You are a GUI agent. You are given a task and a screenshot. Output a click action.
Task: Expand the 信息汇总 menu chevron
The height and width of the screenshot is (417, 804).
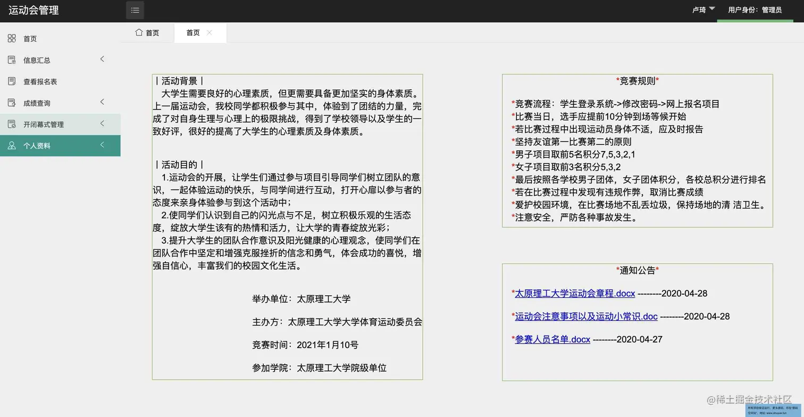click(x=102, y=59)
